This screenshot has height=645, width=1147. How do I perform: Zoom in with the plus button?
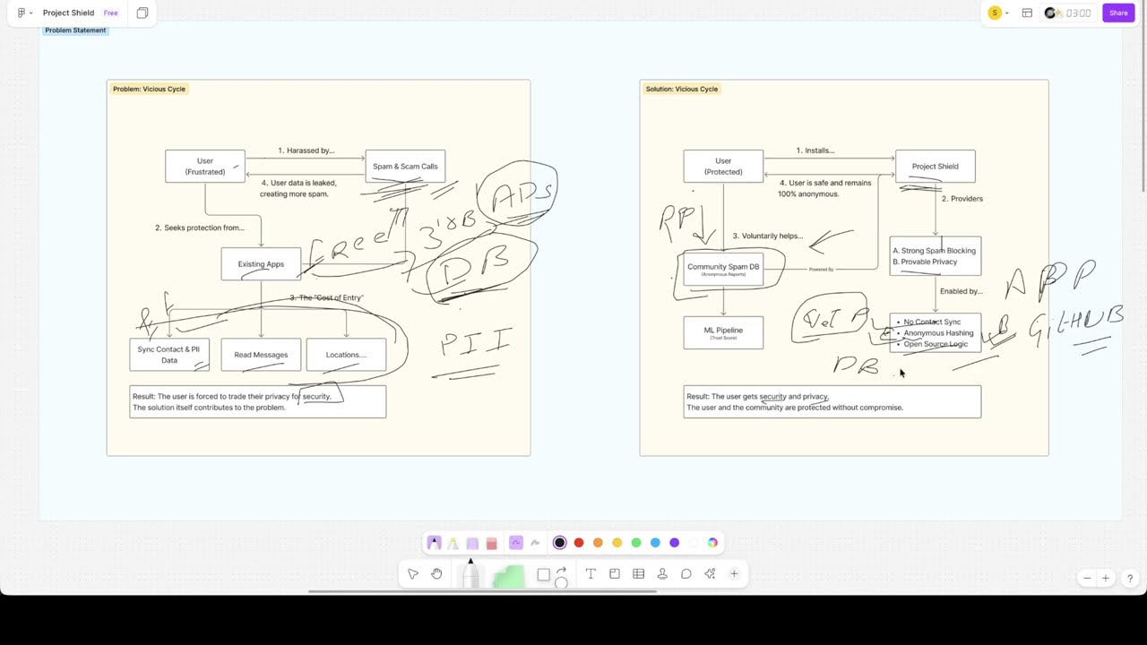point(1106,579)
